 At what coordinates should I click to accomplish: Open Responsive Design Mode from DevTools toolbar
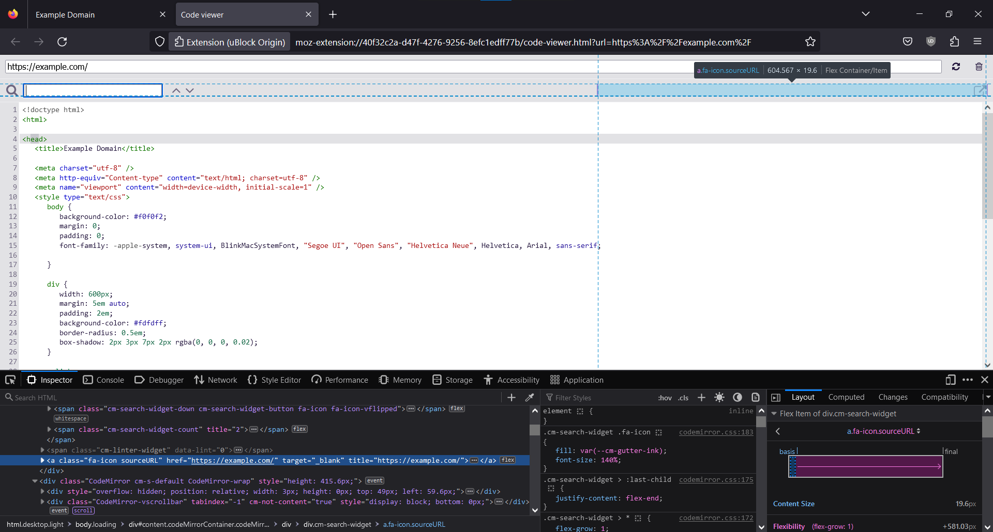(x=951, y=380)
